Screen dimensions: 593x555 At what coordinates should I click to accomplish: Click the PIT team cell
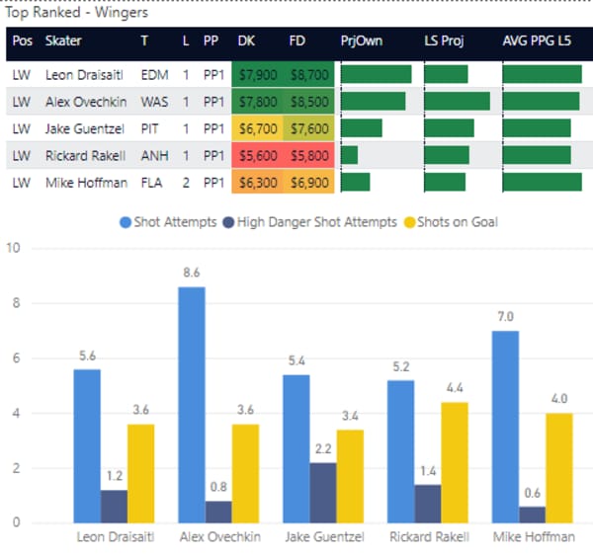pos(150,128)
